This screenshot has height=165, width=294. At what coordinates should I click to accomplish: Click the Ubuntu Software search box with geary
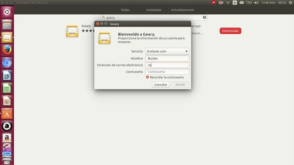154,17
